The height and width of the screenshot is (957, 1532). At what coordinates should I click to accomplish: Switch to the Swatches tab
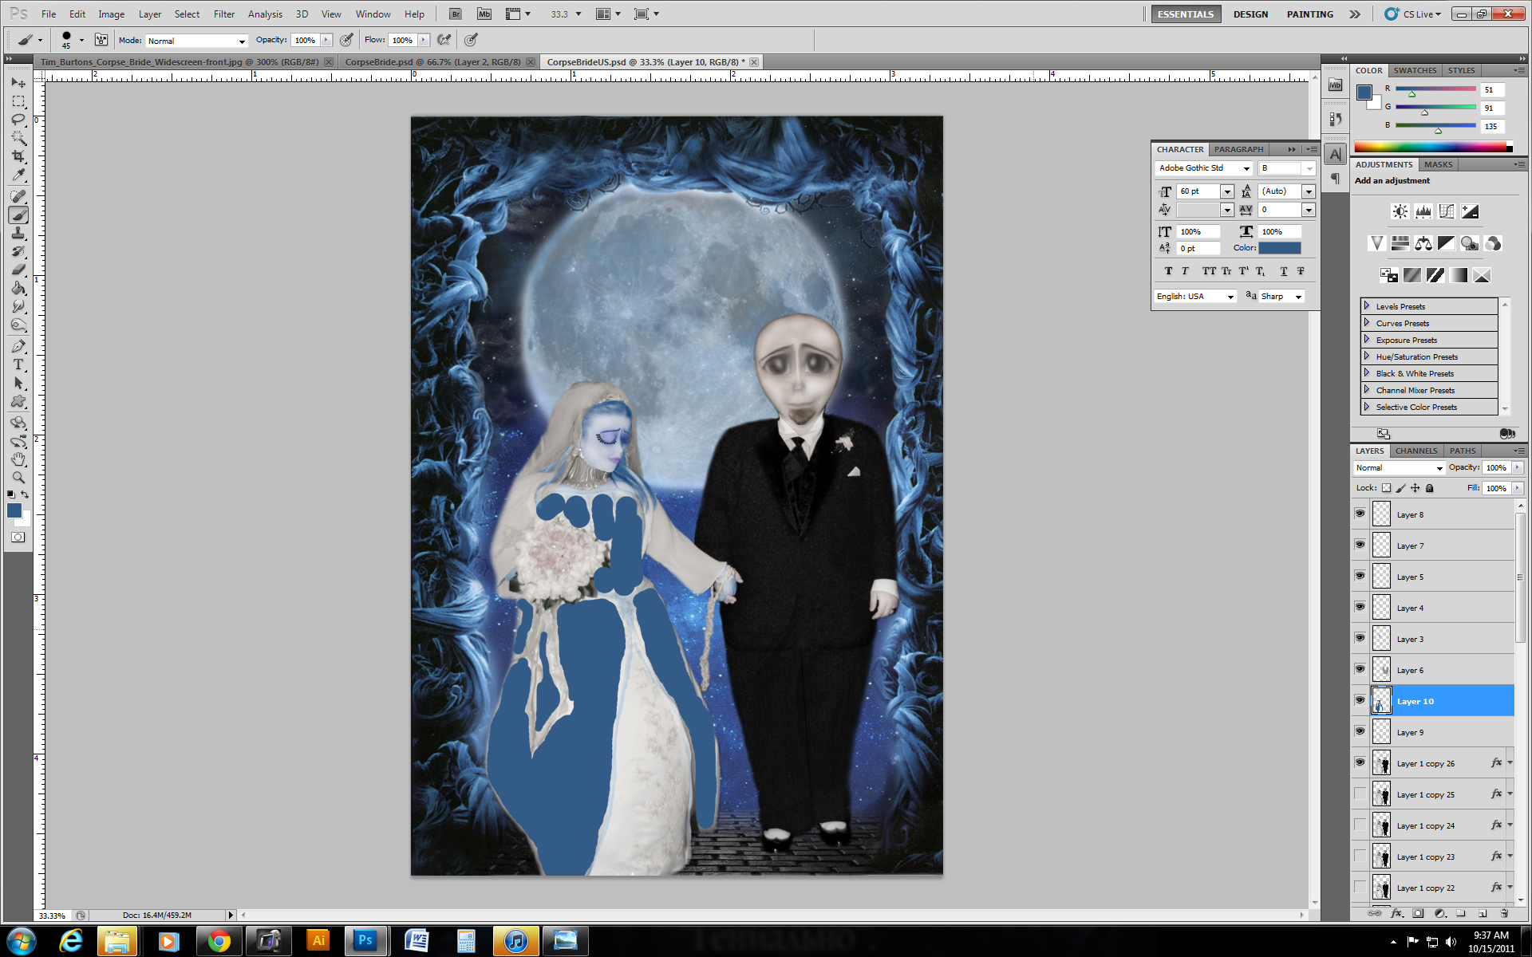1415,71
